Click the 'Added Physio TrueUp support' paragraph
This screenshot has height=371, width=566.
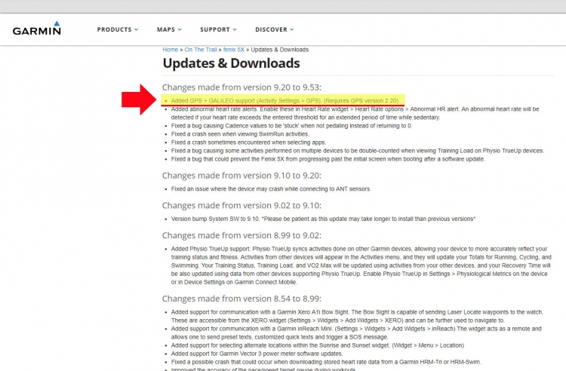[361, 265]
